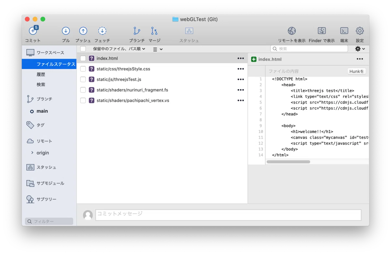The width and height of the screenshot is (391, 255).
Task: Open more actions for threejsTest.js row
Action: click(241, 79)
